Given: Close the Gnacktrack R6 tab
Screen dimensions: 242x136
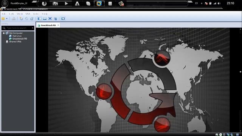Looking at the screenshot, I should click(x=58, y=25).
